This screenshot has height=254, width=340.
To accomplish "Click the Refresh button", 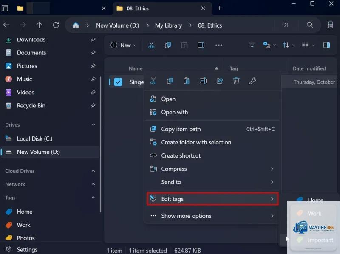I will (56, 25).
